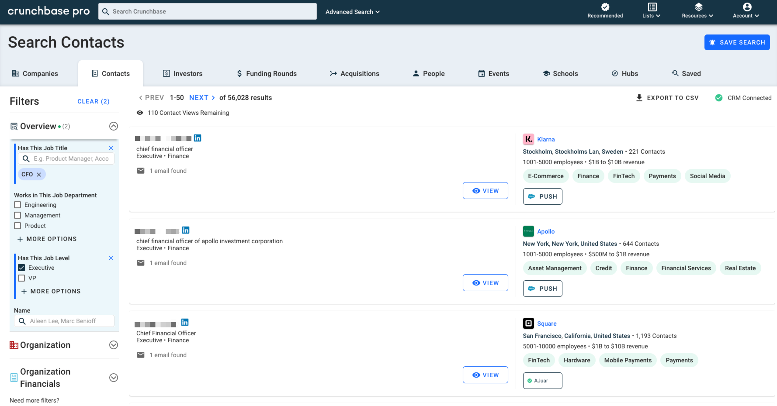
Task: Open the Schools tab
Action: point(560,73)
